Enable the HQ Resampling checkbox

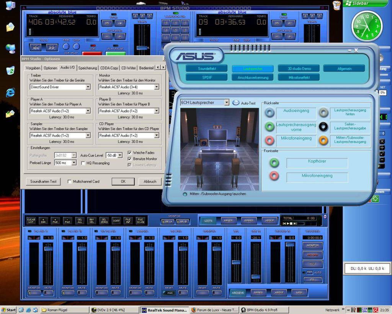pos(83,163)
